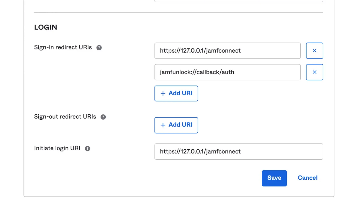
Task: Click help icon next to Sign-in redirect URIs
Action: [x=99, y=48]
